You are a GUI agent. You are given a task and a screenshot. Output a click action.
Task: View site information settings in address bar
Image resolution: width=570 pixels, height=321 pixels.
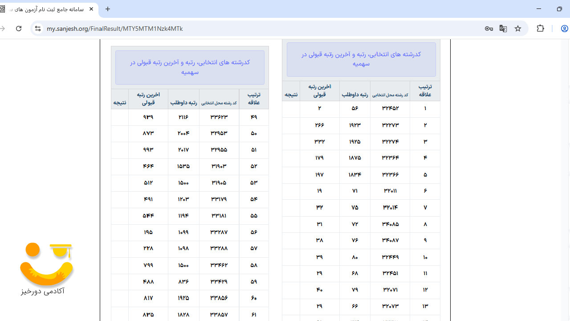pyautogui.click(x=38, y=28)
